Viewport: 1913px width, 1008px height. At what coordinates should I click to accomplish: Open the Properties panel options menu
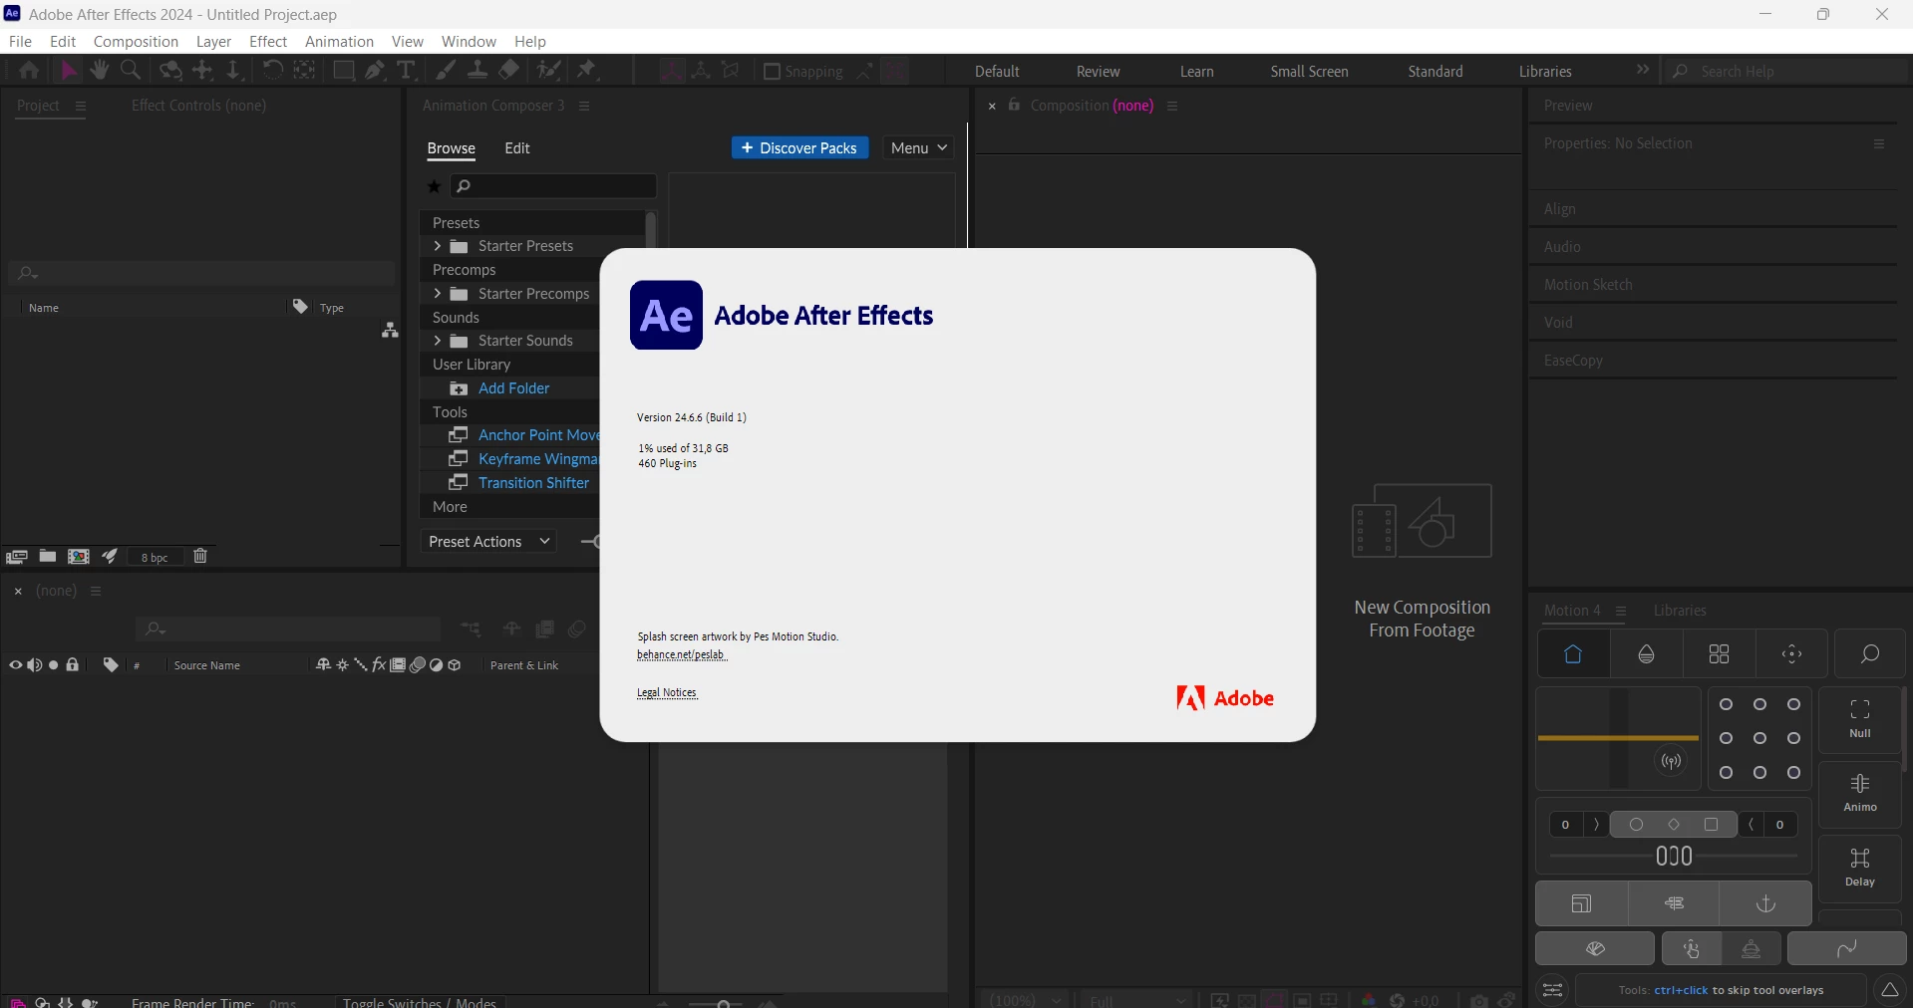click(x=1879, y=143)
